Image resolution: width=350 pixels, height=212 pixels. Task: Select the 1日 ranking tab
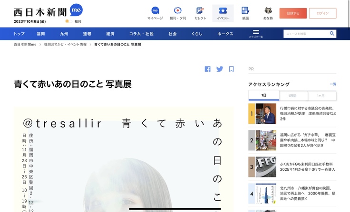tap(263, 96)
